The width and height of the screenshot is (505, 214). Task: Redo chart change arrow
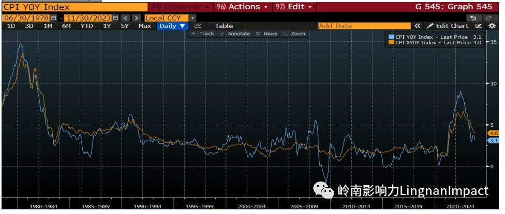pos(488,18)
